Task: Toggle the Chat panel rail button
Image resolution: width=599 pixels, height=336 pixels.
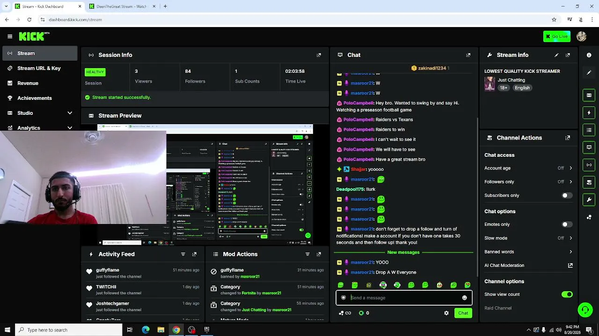Action: [589, 147]
